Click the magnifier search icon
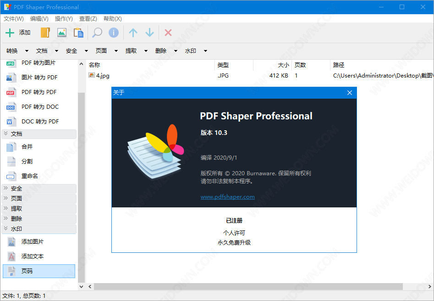Image resolution: width=434 pixels, height=301 pixels. click(x=97, y=33)
